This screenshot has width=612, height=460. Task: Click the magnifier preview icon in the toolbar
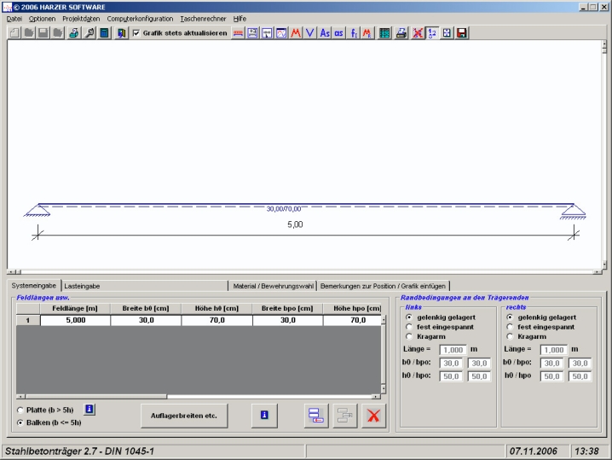coord(89,33)
